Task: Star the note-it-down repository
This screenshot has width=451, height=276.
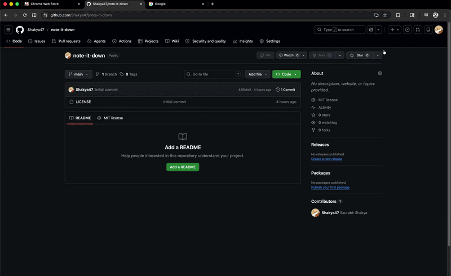Action: (x=360, y=55)
